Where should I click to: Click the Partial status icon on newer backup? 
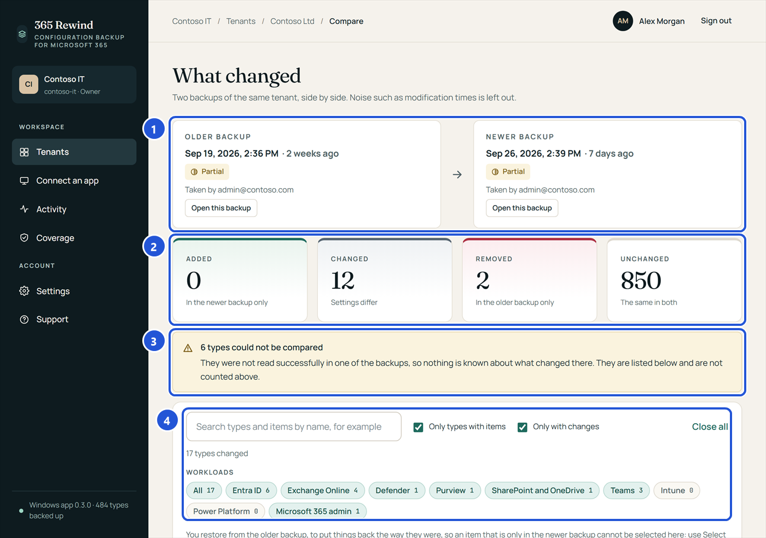(495, 172)
